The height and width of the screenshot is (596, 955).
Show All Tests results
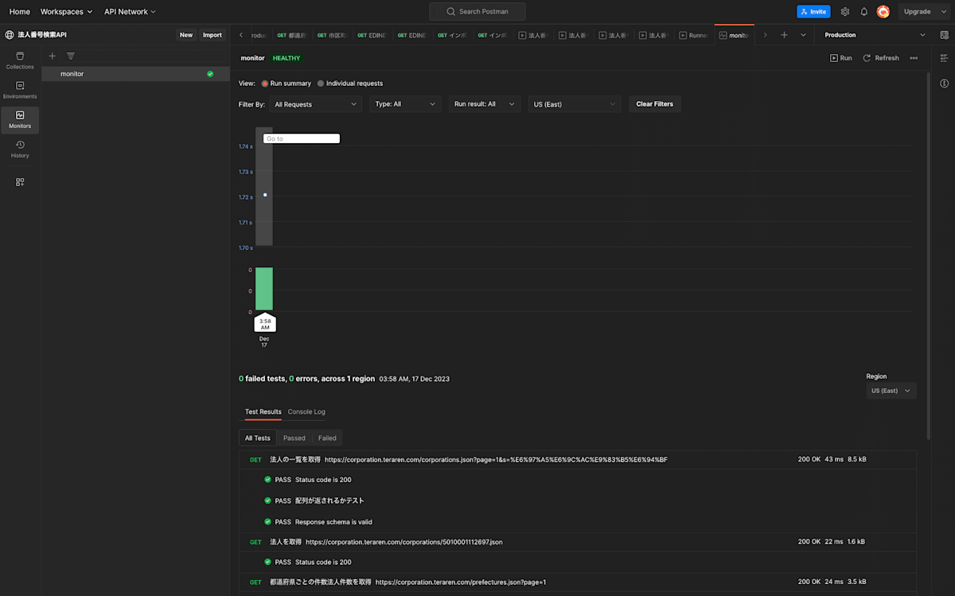click(x=257, y=438)
